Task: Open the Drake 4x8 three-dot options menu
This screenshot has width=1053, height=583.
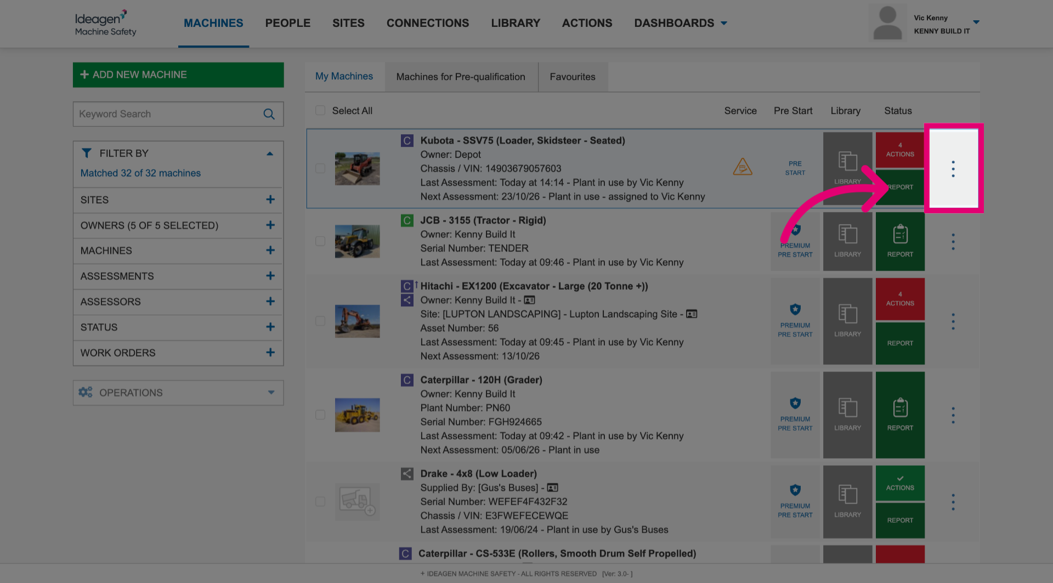Action: 953,502
